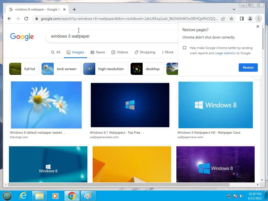Open Windows 8 Wallpapers HD Wallpaper Cave link
The width and height of the screenshot is (268, 201).
coord(209,133)
